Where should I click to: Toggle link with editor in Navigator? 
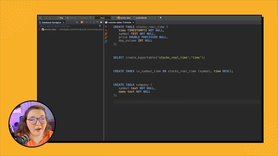[x=90, y=22]
